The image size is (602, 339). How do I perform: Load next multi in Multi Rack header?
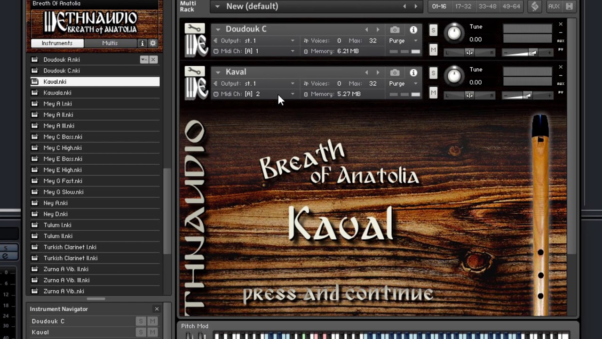[416, 6]
